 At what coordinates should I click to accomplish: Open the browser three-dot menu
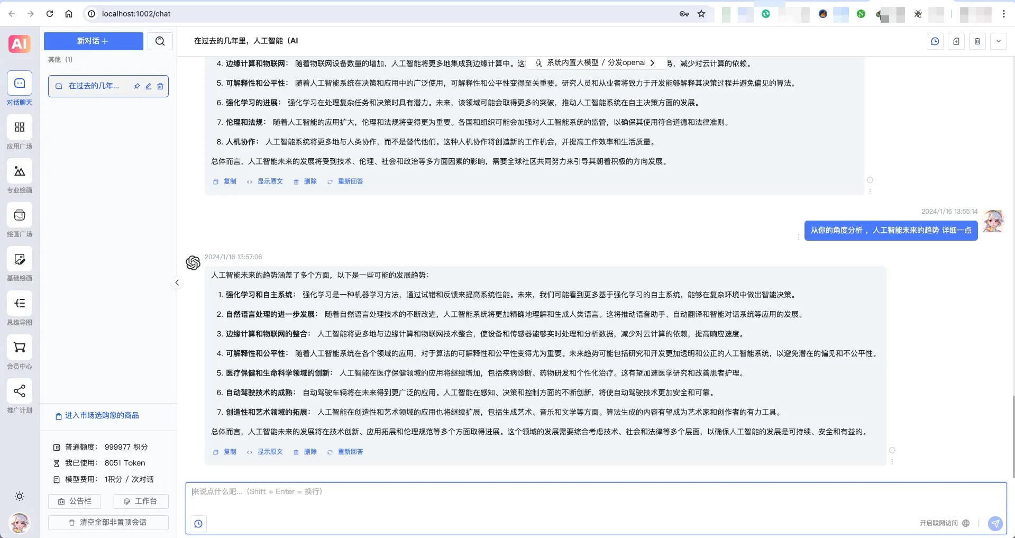pos(1003,14)
